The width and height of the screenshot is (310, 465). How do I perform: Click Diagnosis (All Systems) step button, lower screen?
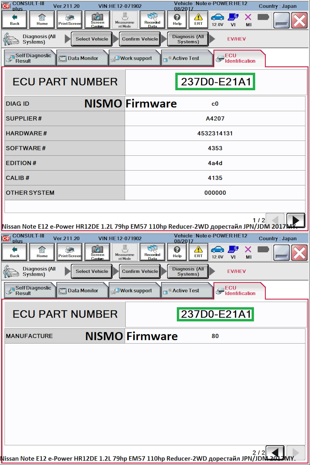[x=188, y=271]
